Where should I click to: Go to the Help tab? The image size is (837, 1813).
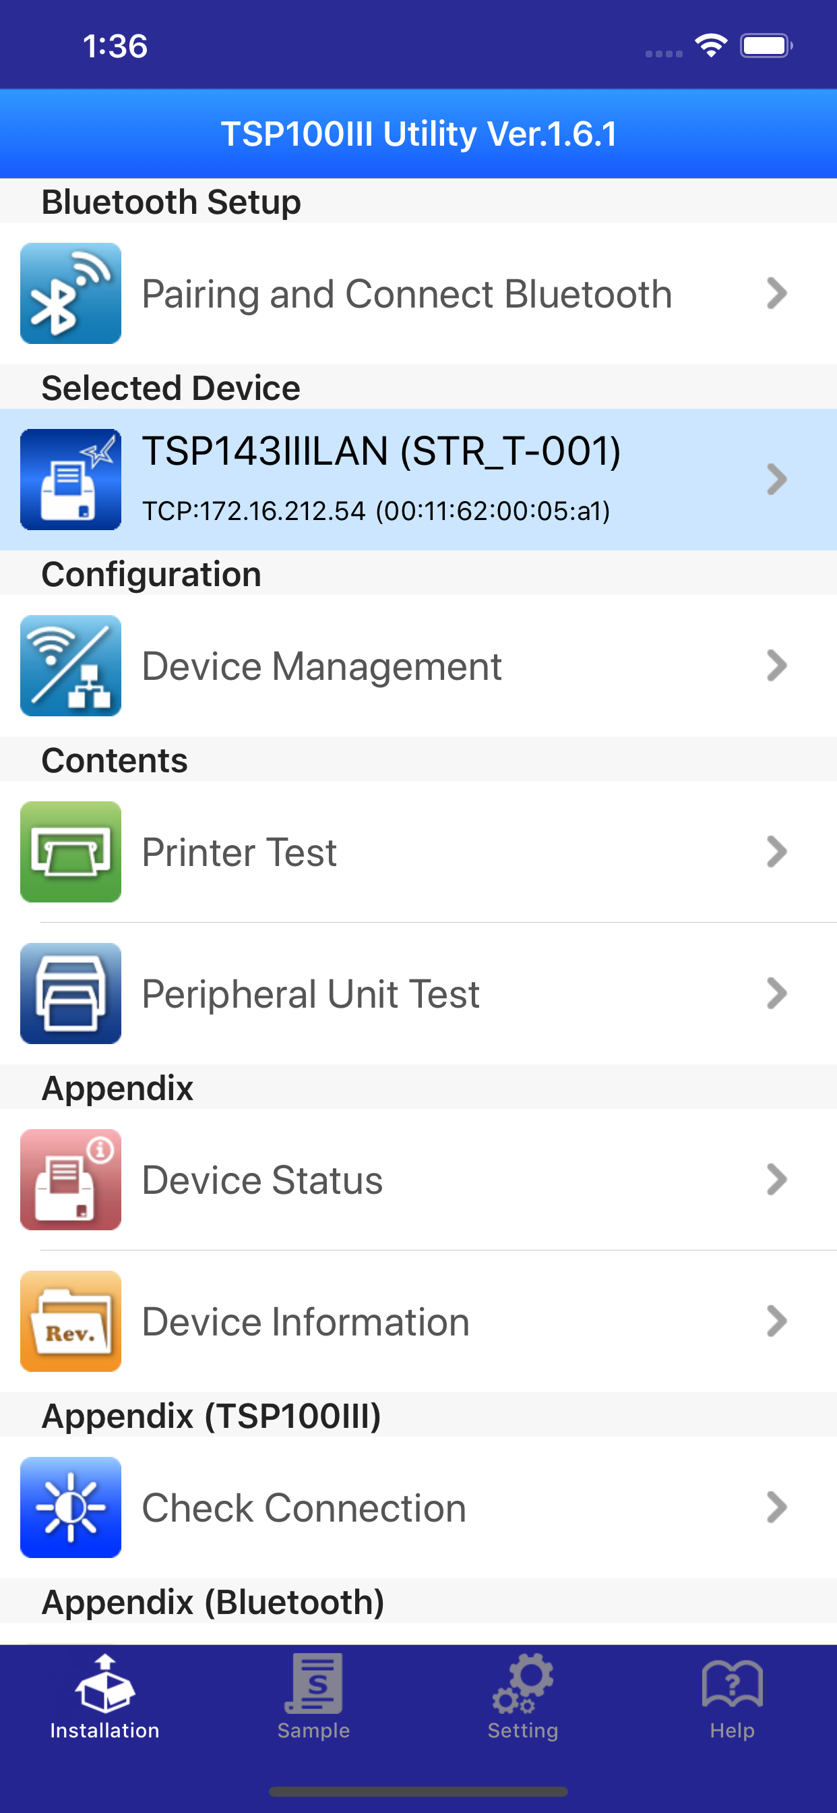point(731,1697)
